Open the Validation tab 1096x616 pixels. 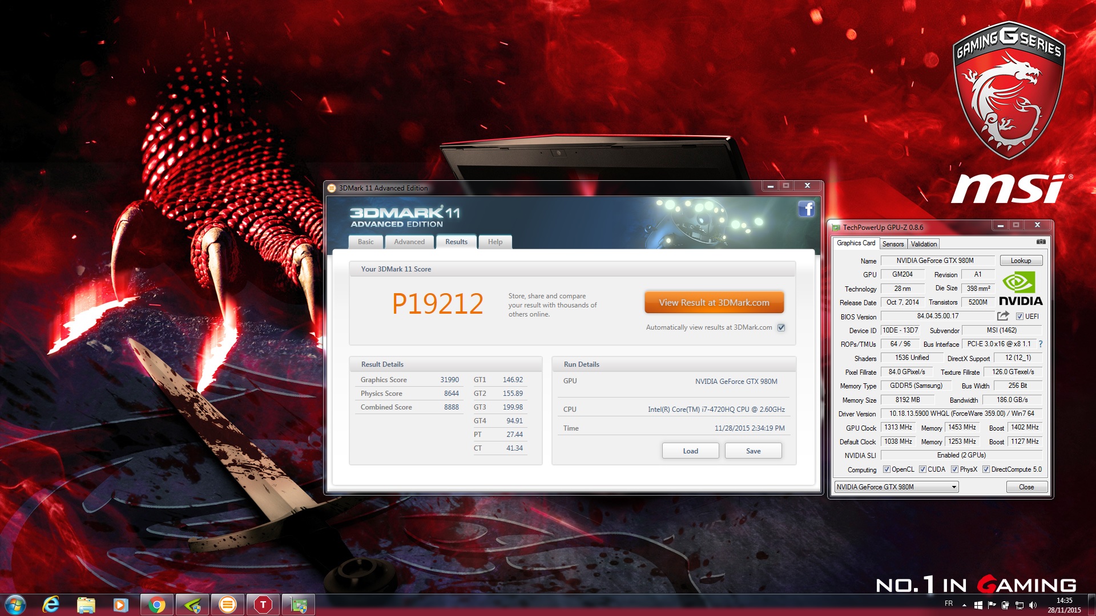[924, 244]
